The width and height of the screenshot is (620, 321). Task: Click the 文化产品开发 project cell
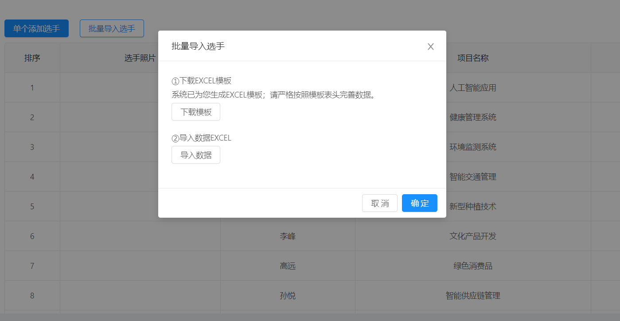point(473,236)
